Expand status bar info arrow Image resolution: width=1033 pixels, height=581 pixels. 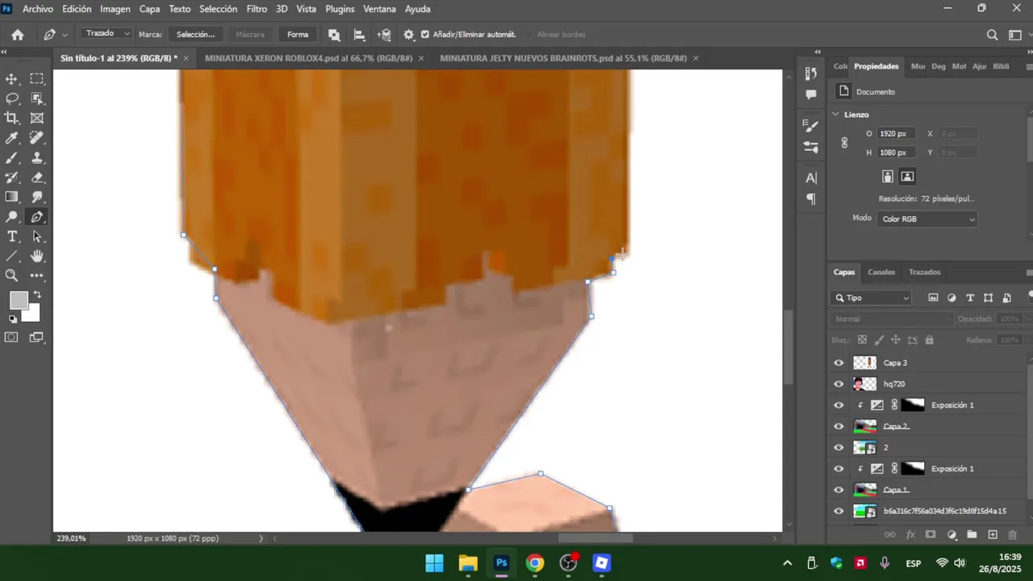coord(261,538)
